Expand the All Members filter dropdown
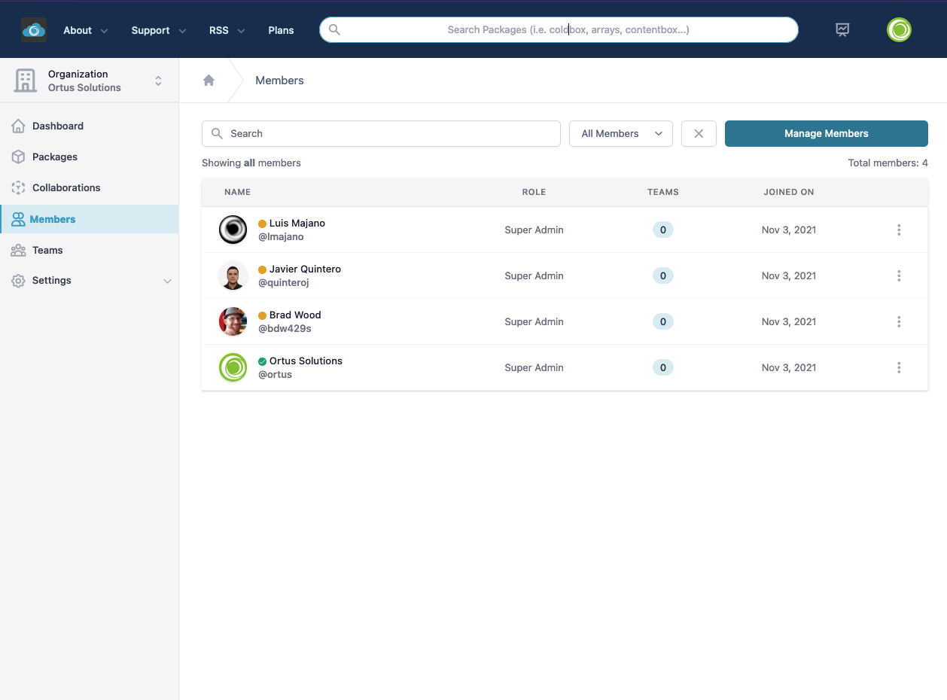The width and height of the screenshot is (947, 700). click(x=621, y=134)
